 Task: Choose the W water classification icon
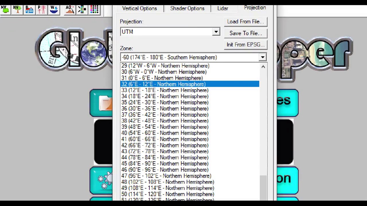54,10
